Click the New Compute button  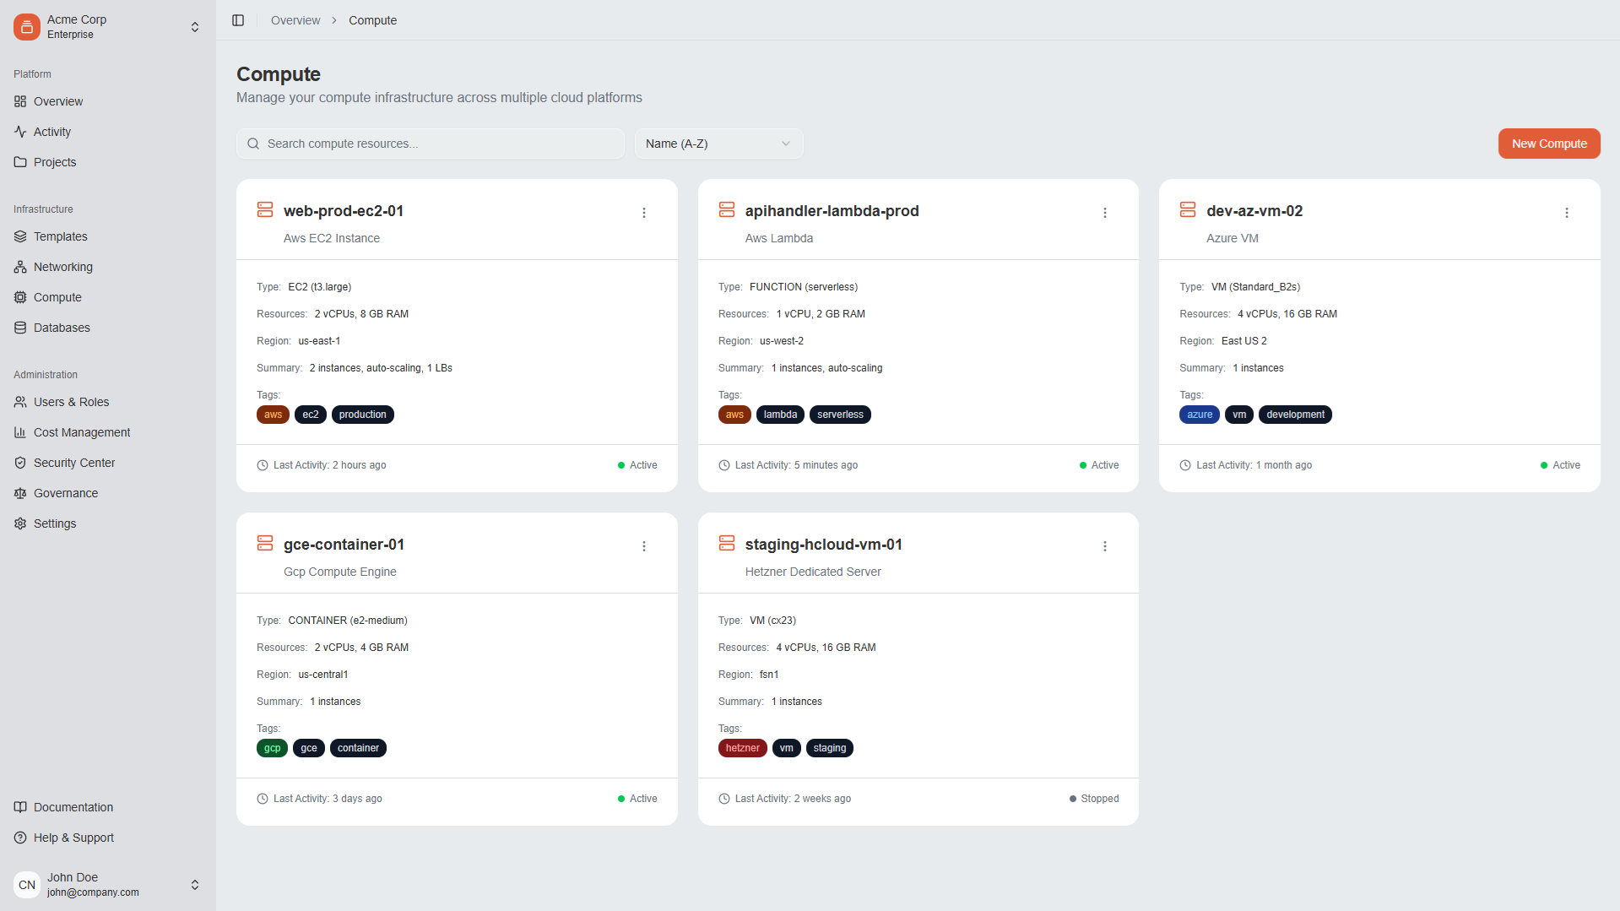[x=1548, y=144]
